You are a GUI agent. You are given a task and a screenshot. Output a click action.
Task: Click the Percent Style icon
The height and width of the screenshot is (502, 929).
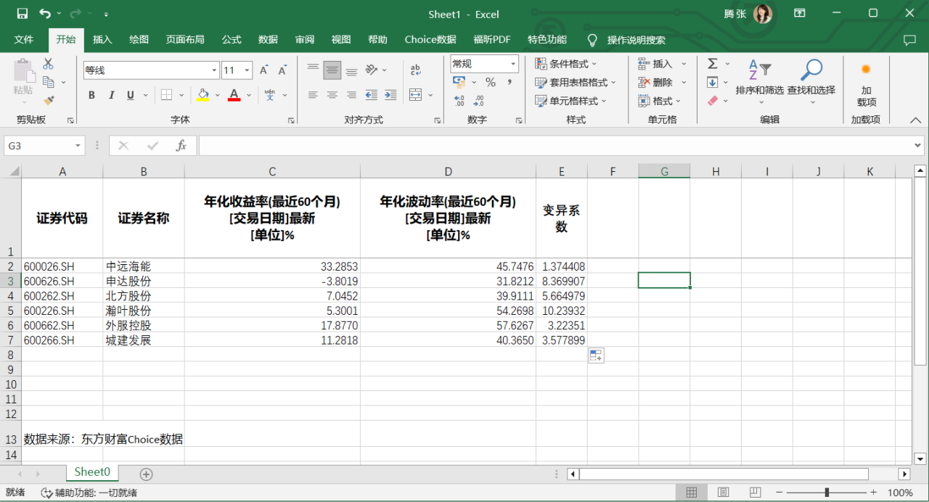pyautogui.click(x=491, y=82)
